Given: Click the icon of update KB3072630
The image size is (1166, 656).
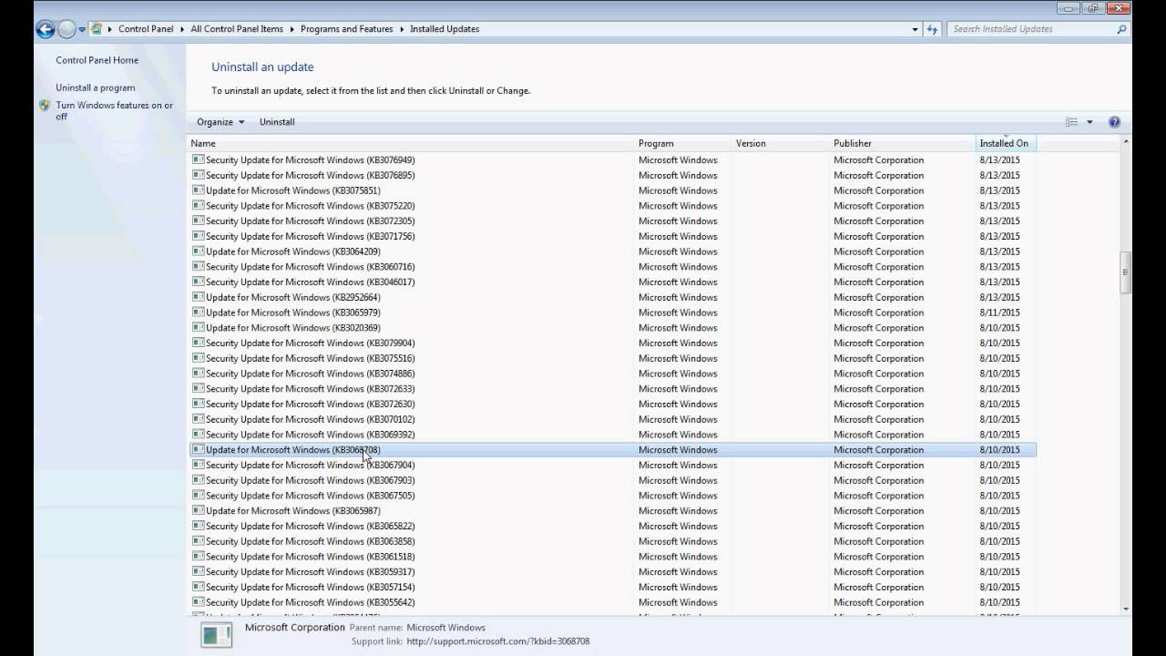Looking at the screenshot, I should pos(198,404).
